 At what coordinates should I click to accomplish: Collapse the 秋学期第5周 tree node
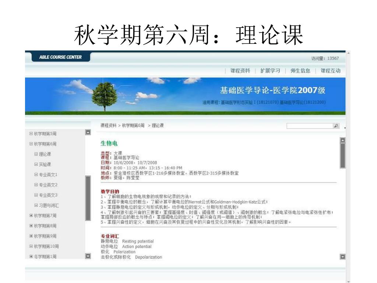(x=31, y=133)
